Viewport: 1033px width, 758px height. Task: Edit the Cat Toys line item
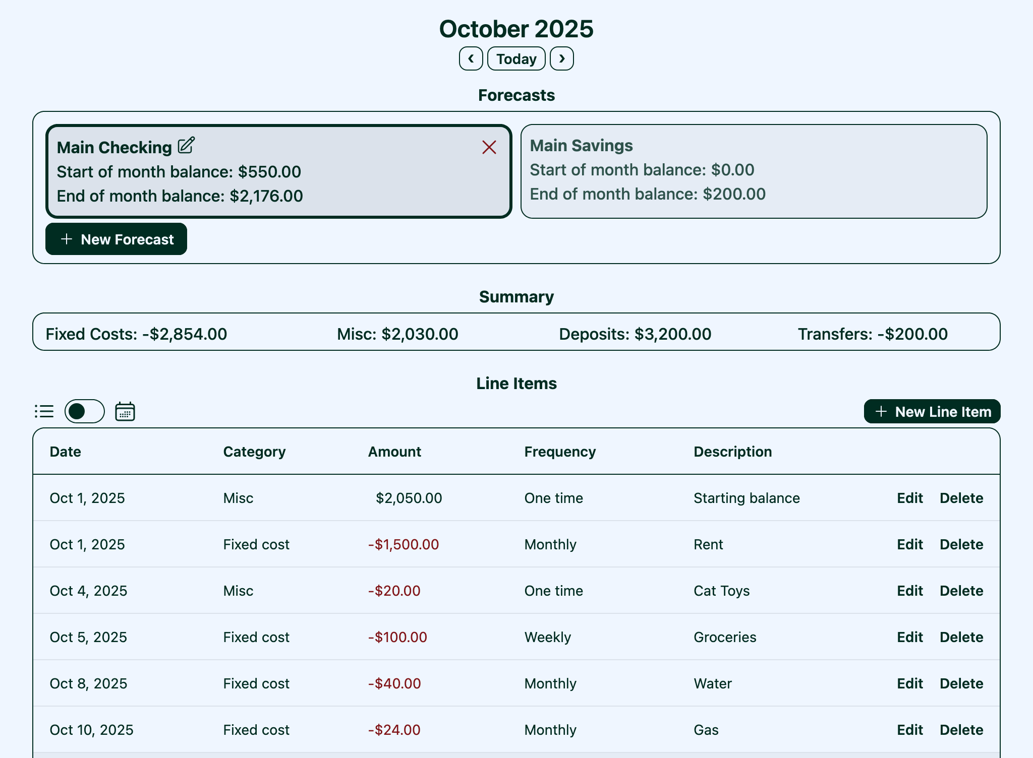(x=909, y=591)
